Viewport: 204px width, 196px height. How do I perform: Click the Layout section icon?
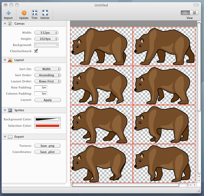[x=10, y=60]
